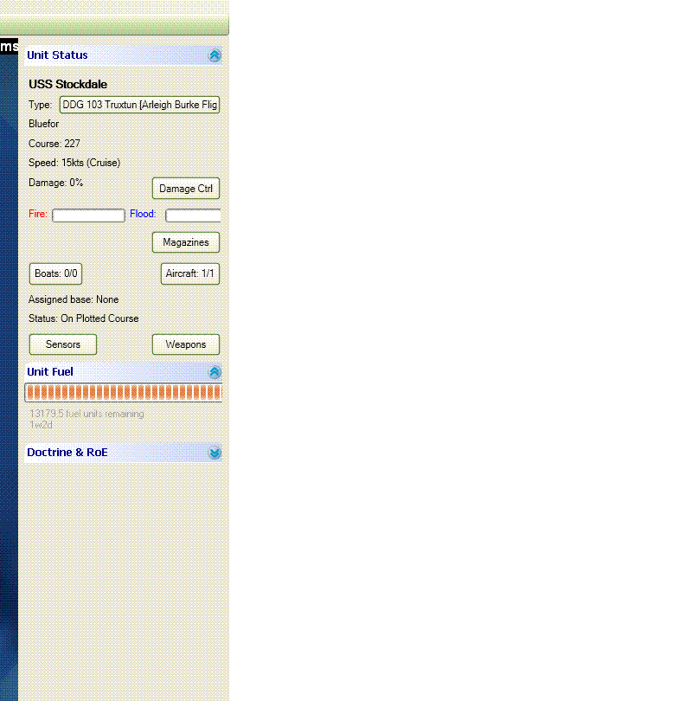Expand the Doctrine & RoE section chevron
This screenshot has width=692, height=701.
click(x=215, y=453)
